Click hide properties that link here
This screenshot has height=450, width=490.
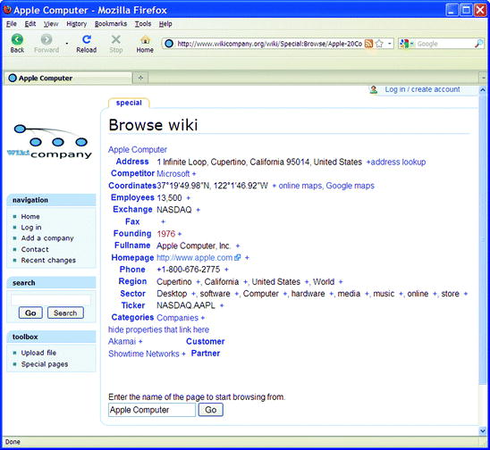pyautogui.click(x=159, y=329)
